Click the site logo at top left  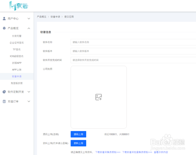click(x=19, y=6)
